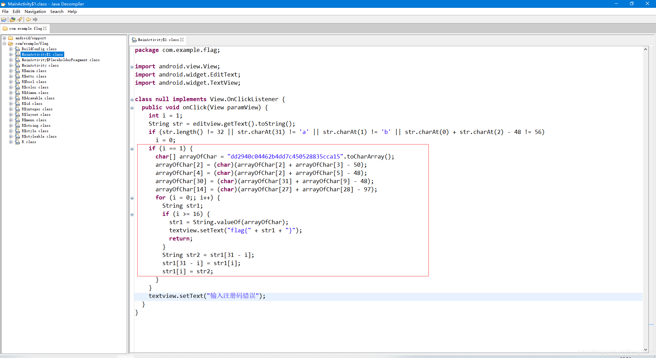Click the R$layout.class file icon

(x=17, y=114)
